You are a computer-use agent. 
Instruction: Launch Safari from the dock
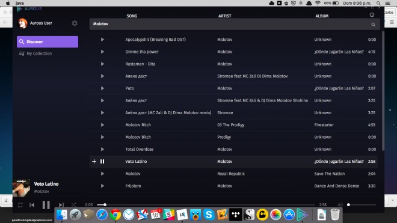(x=102, y=215)
